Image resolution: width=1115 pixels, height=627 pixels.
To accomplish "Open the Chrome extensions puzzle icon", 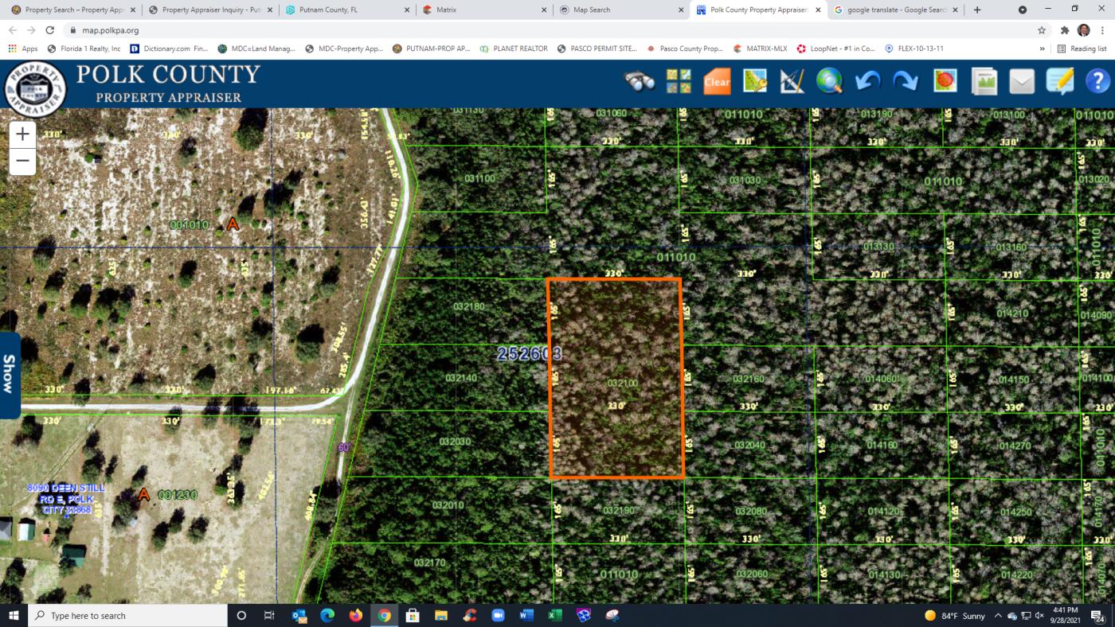I will coord(1065,30).
